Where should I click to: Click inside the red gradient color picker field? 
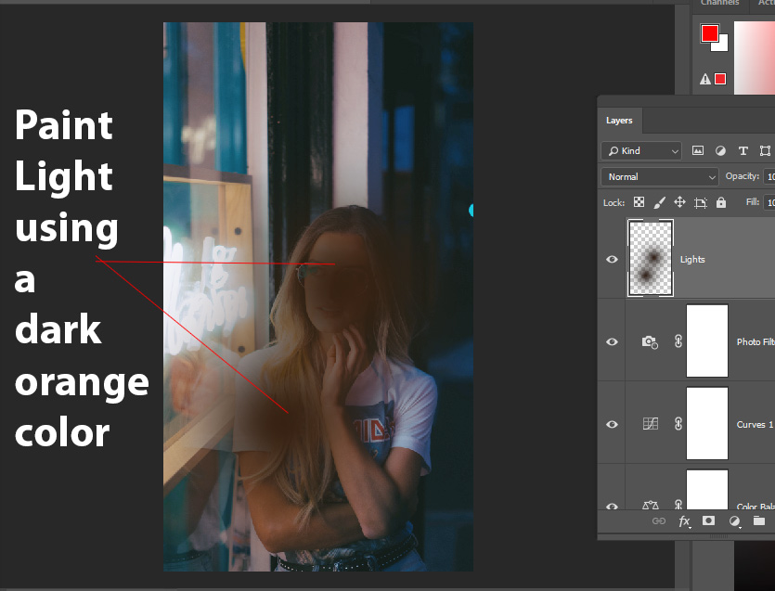click(755, 57)
